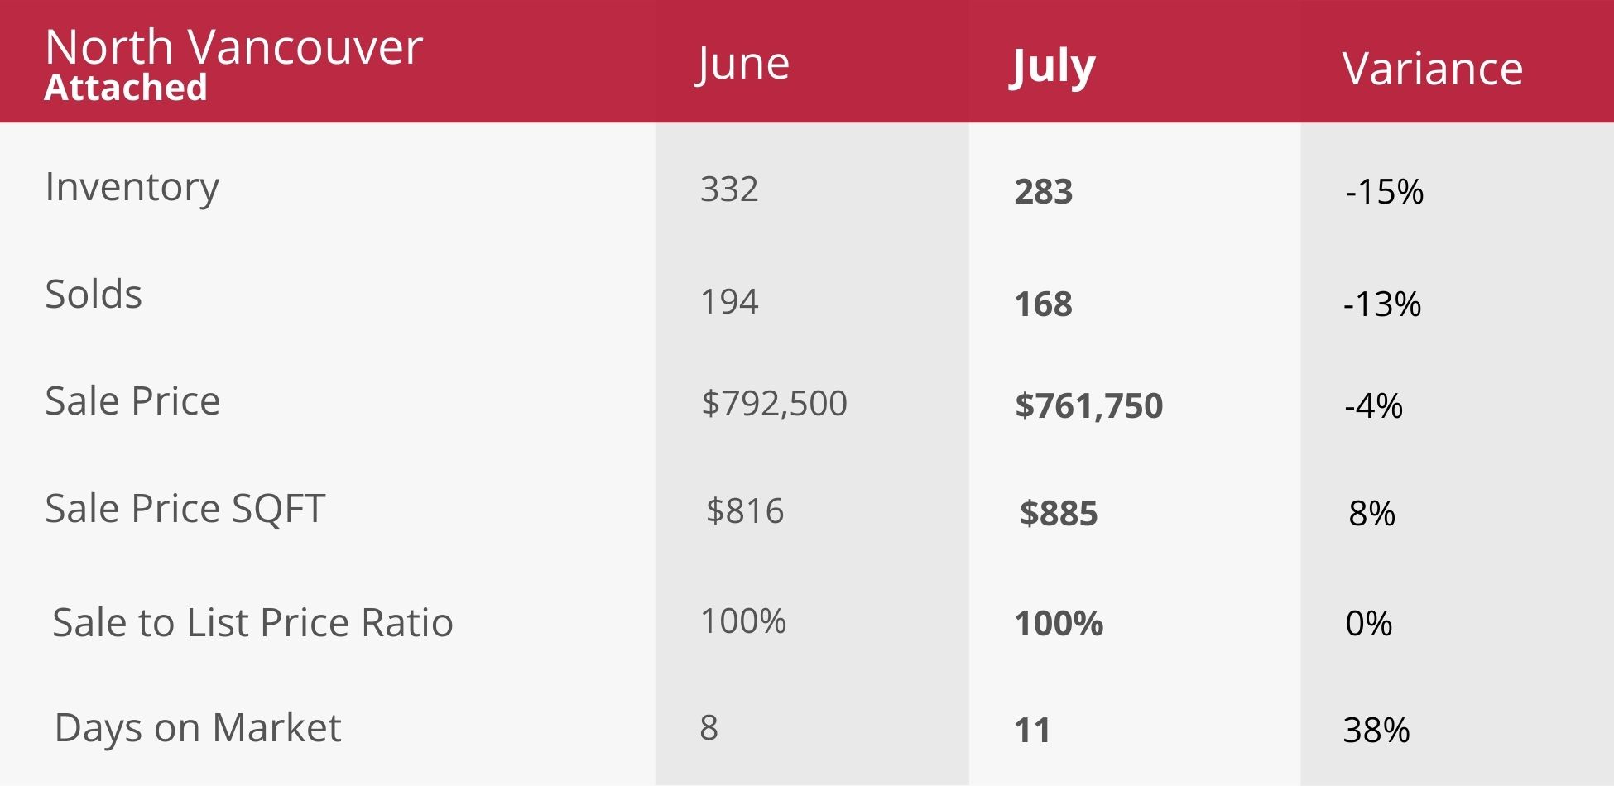
Task: Click the Solds row label
Action: coord(94,295)
